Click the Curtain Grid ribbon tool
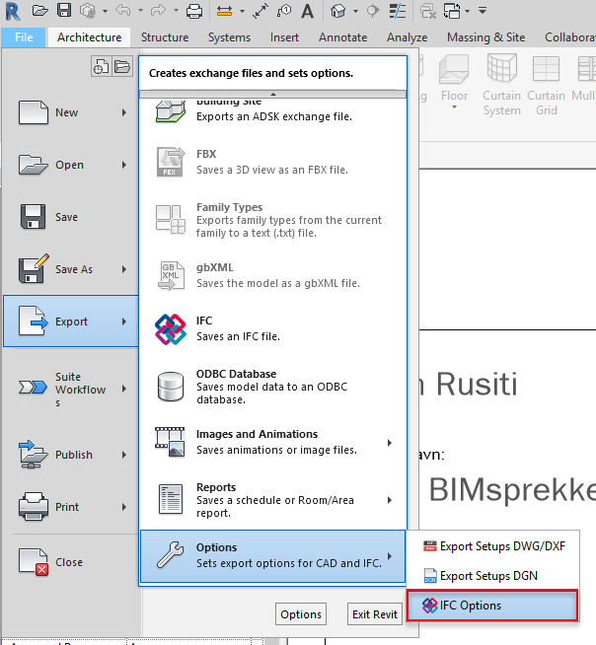The height and width of the screenshot is (645, 596). pyautogui.click(x=547, y=85)
